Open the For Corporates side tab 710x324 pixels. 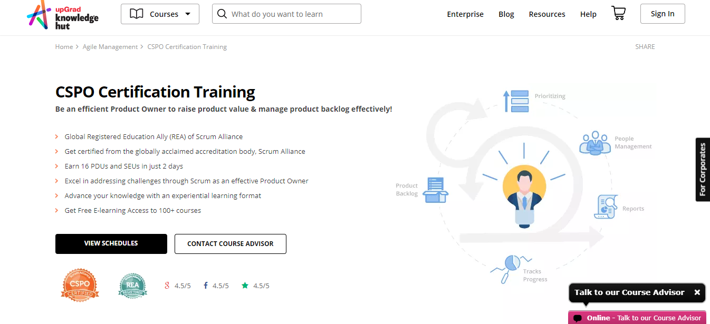coord(703,170)
